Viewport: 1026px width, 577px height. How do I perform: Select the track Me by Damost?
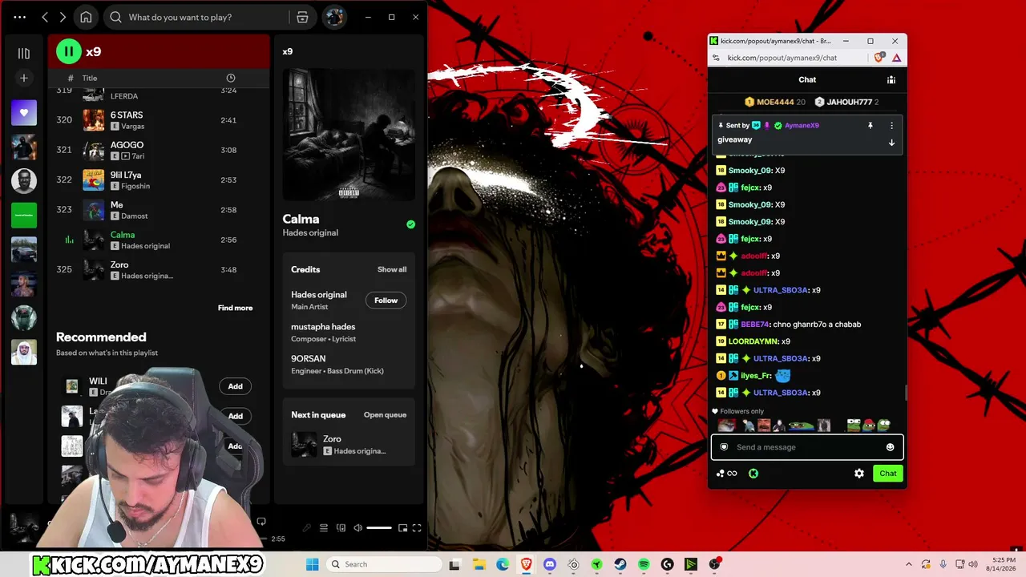[x=159, y=210]
